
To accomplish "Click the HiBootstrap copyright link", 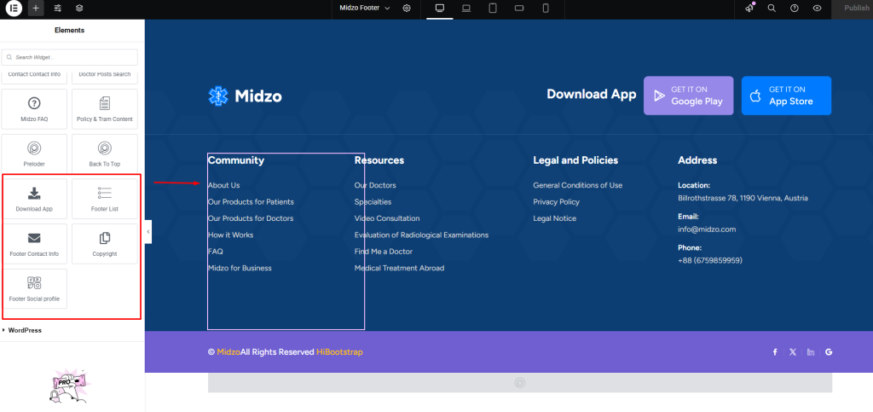I will click(339, 352).
